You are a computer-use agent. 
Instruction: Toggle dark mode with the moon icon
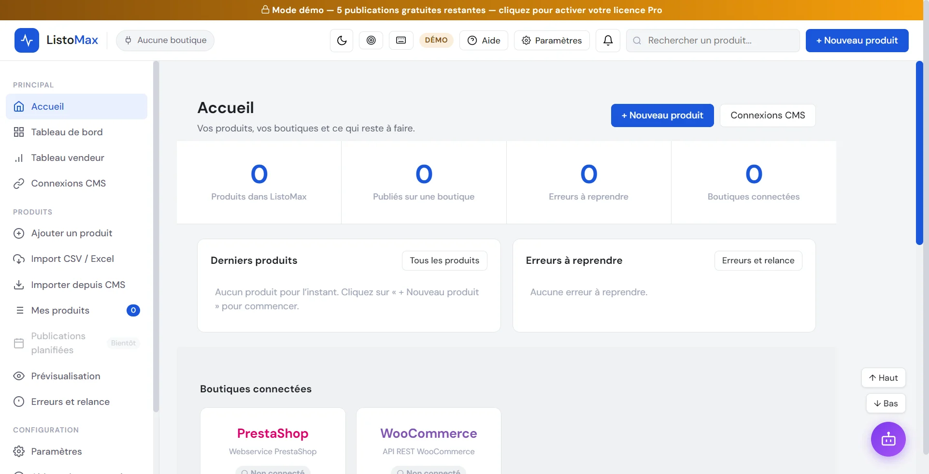342,41
